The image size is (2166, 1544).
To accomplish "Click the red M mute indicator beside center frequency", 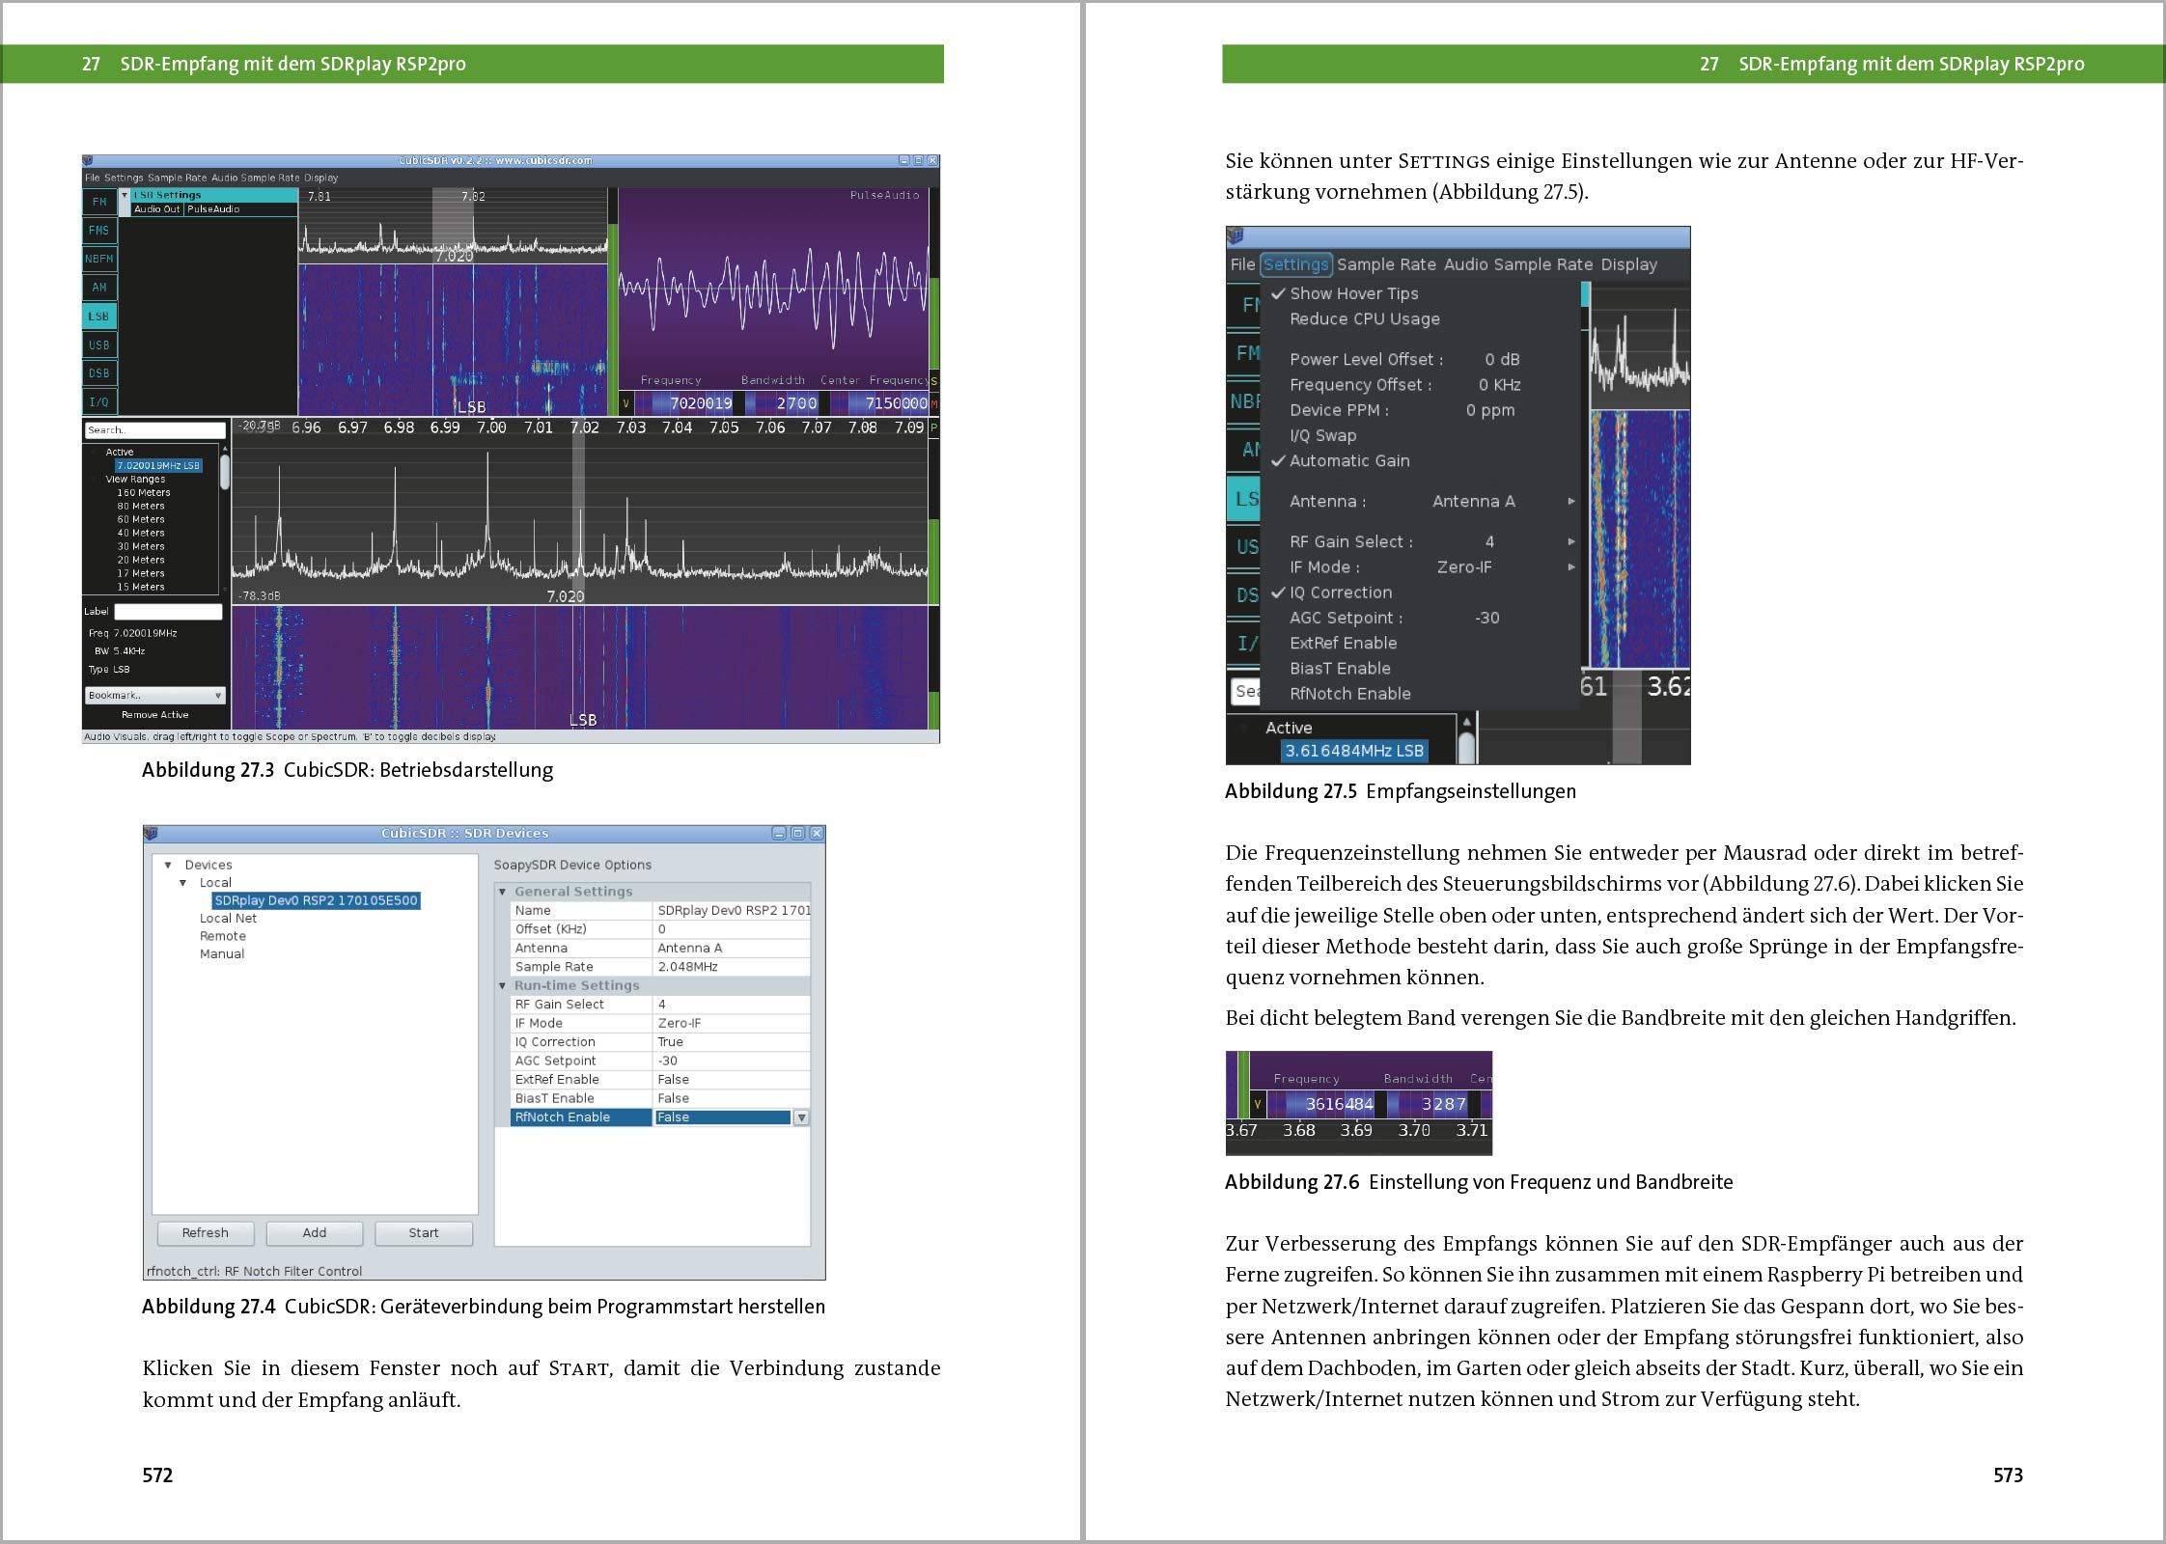I will tap(933, 403).
